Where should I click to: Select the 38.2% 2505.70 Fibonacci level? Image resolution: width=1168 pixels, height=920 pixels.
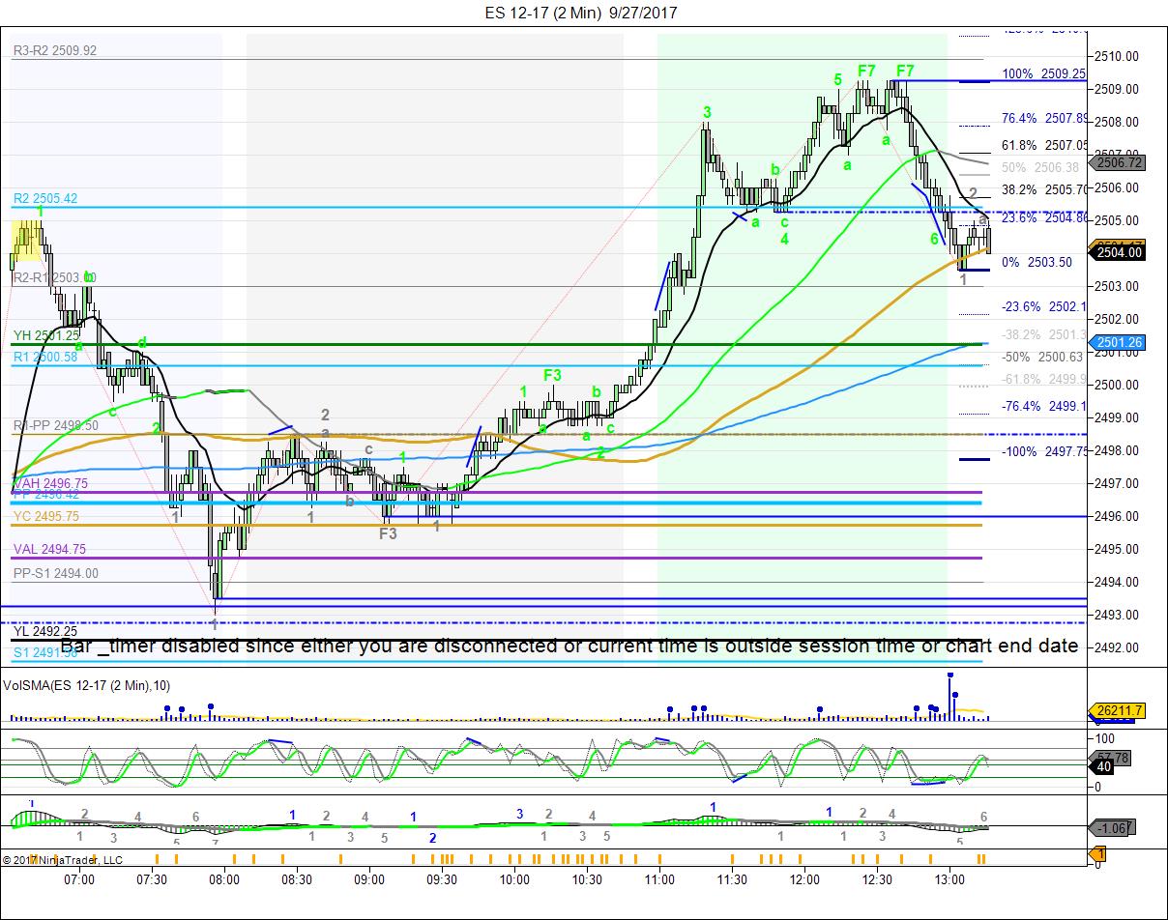coord(1045,190)
